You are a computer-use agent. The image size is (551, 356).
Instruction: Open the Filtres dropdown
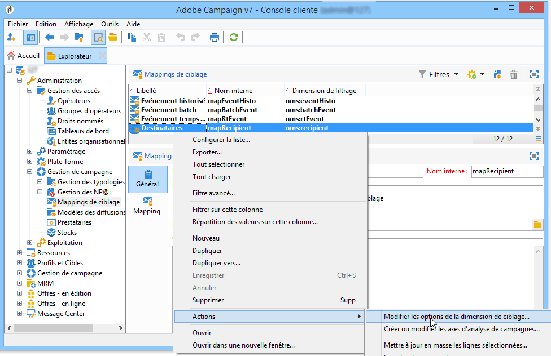[439, 74]
